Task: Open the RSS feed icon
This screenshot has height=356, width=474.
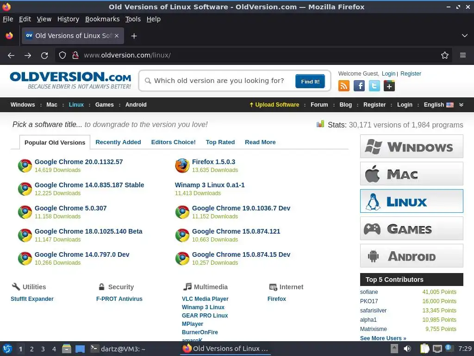Action: pyautogui.click(x=344, y=86)
